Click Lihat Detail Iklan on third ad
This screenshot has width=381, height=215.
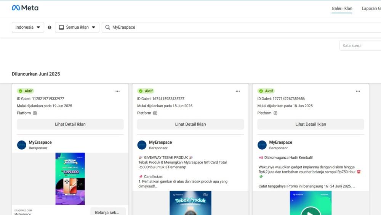(x=311, y=124)
